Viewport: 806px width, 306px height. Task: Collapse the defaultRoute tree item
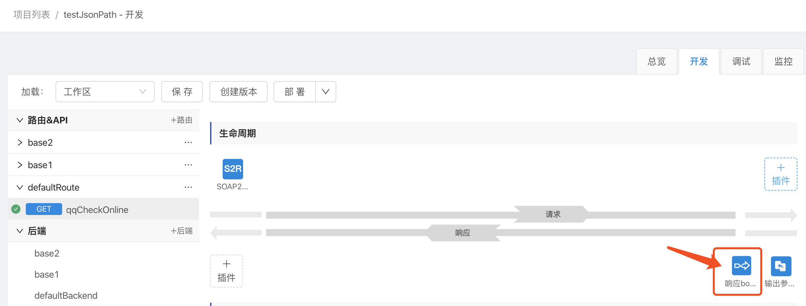pos(20,187)
